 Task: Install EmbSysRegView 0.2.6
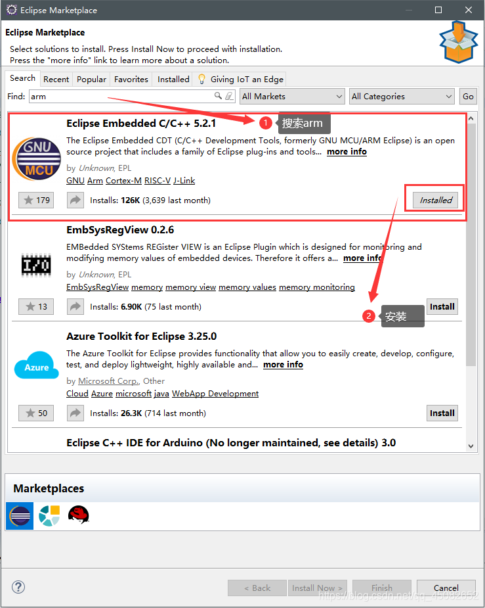click(442, 307)
